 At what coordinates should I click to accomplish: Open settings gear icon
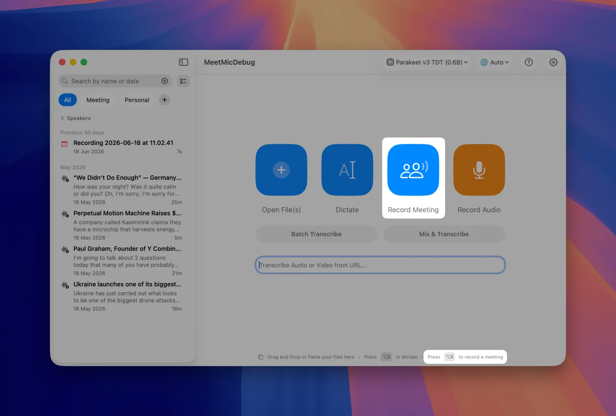(x=553, y=62)
